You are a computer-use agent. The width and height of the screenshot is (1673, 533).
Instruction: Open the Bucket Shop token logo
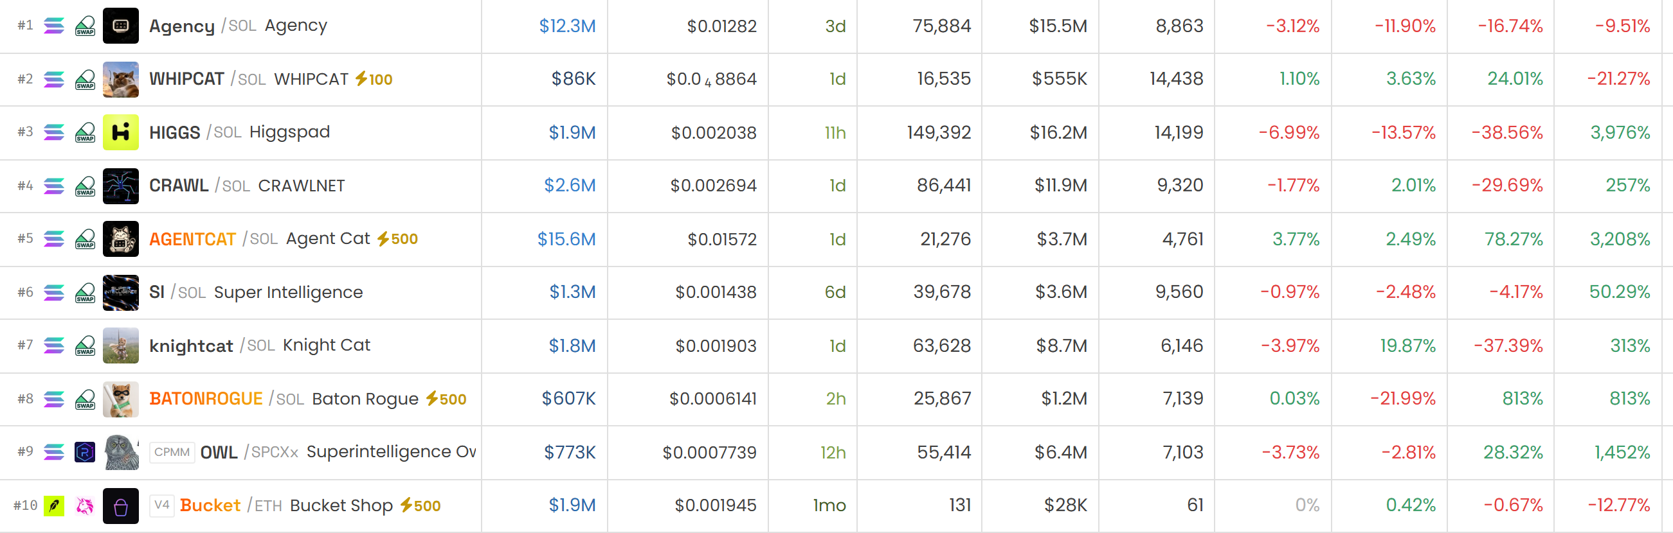(121, 506)
